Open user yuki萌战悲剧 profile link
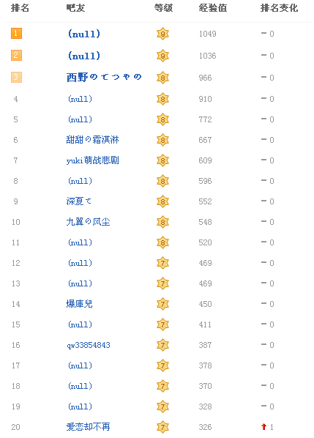Screen dimensions: 314x438 point(93,160)
